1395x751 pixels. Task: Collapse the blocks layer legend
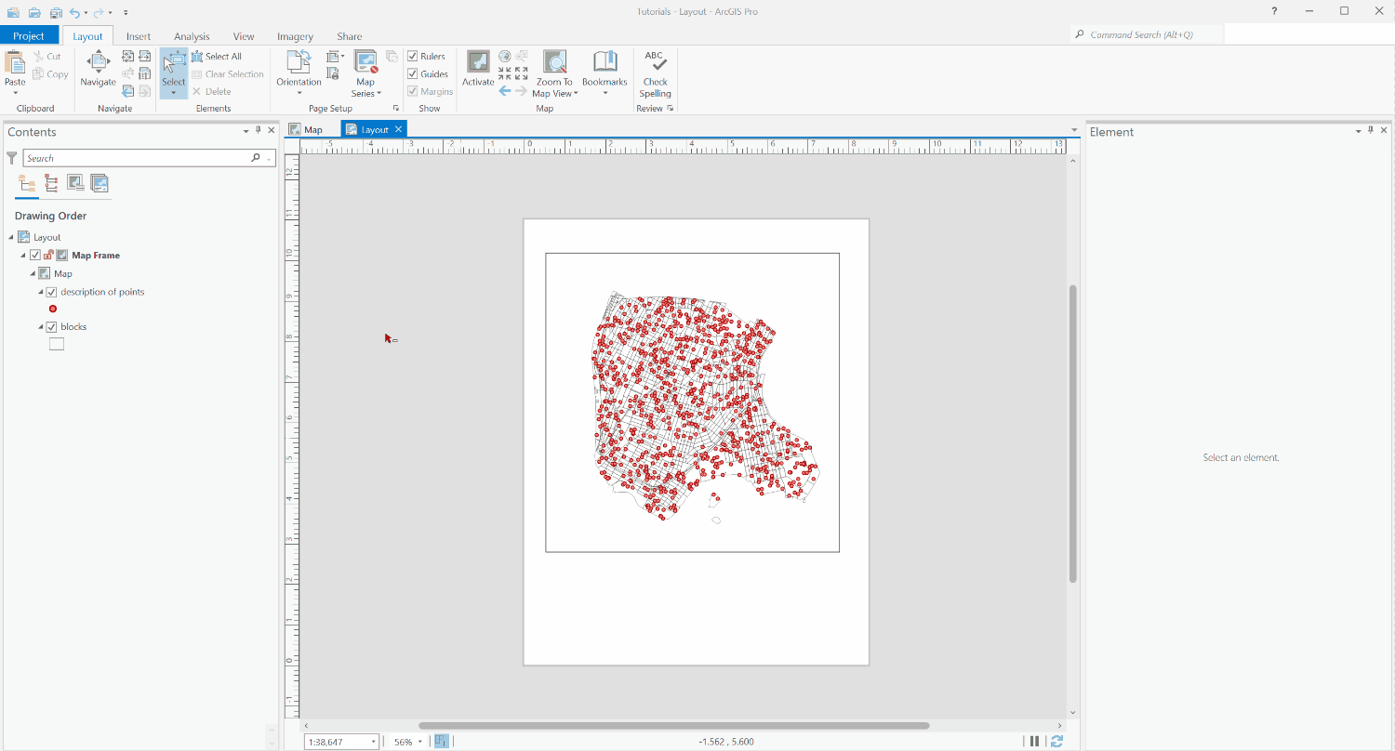(x=41, y=327)
